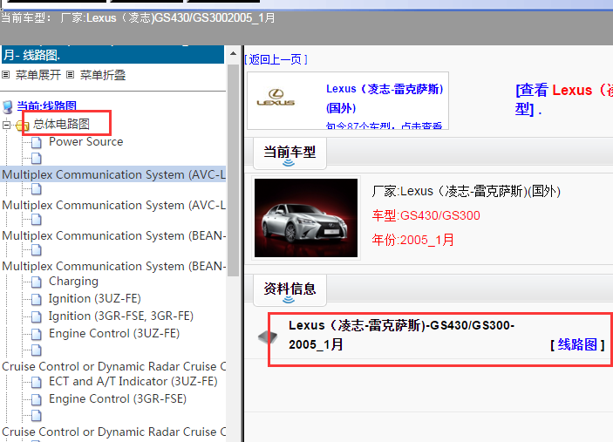This screenshot has width=613, height=442.
Task: Select the highlighted Multiplex Communication System (AVC-L row
Action: (113, 174)
